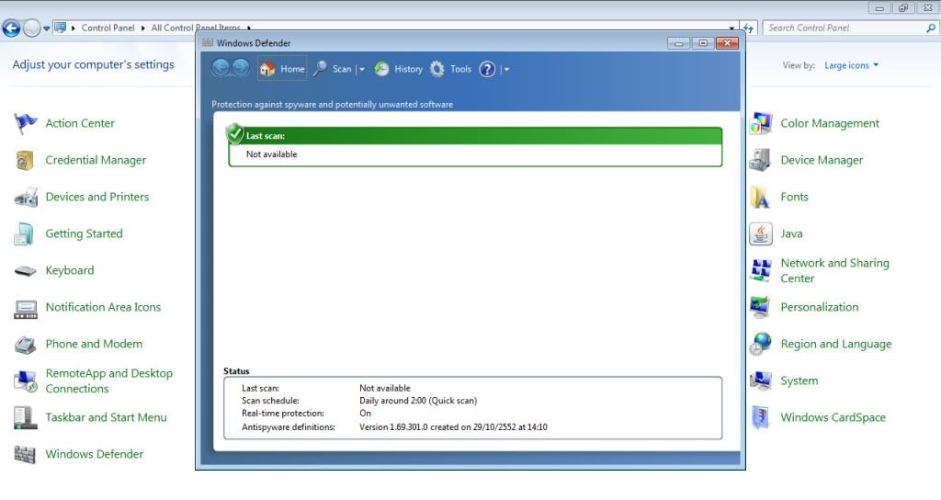The image size is (941, 500).
Task: Click the Getting Started link text
Action: point(84,233)
